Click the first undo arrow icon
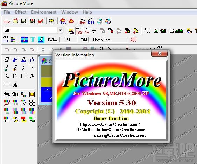This screenshot has width=197, height=164. click(7, 49)
